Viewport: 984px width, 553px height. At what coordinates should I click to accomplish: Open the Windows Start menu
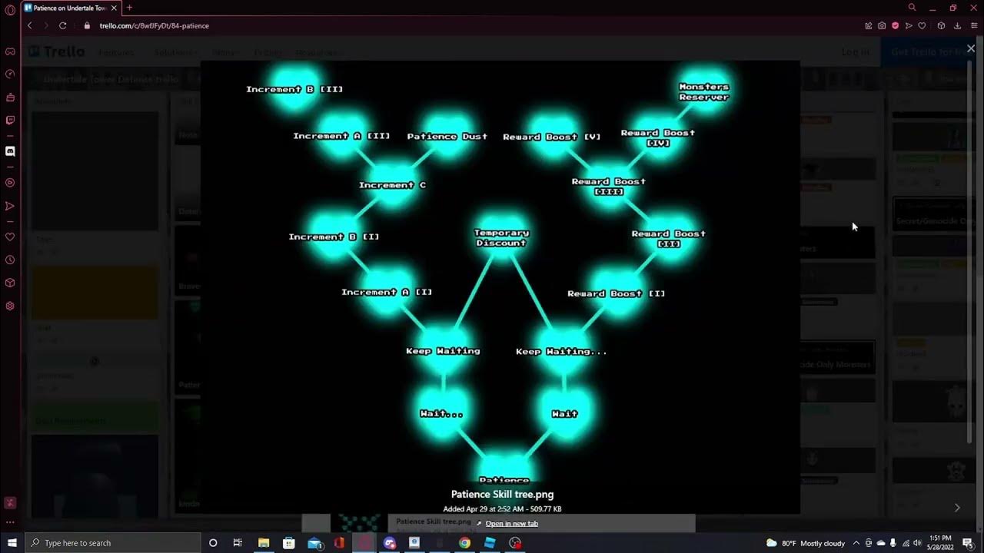click(12, 543)
